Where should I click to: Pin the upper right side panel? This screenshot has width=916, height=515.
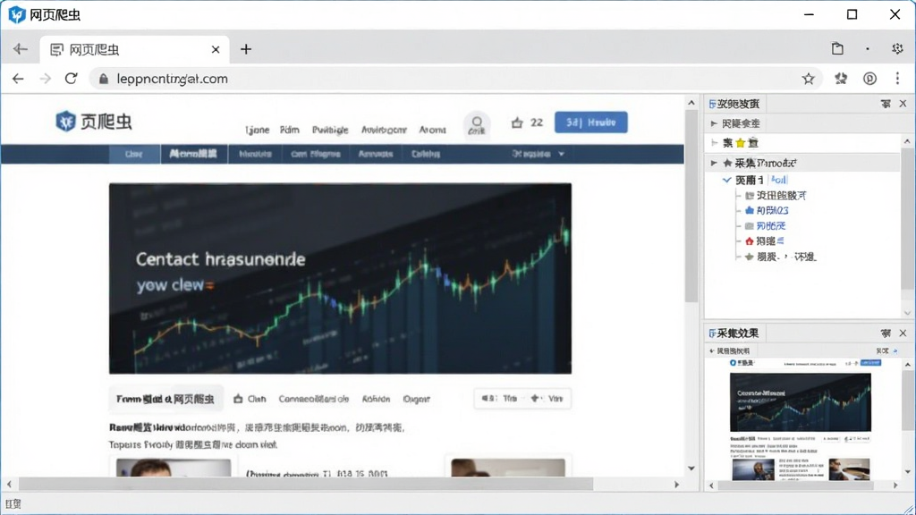coord(886,104)
